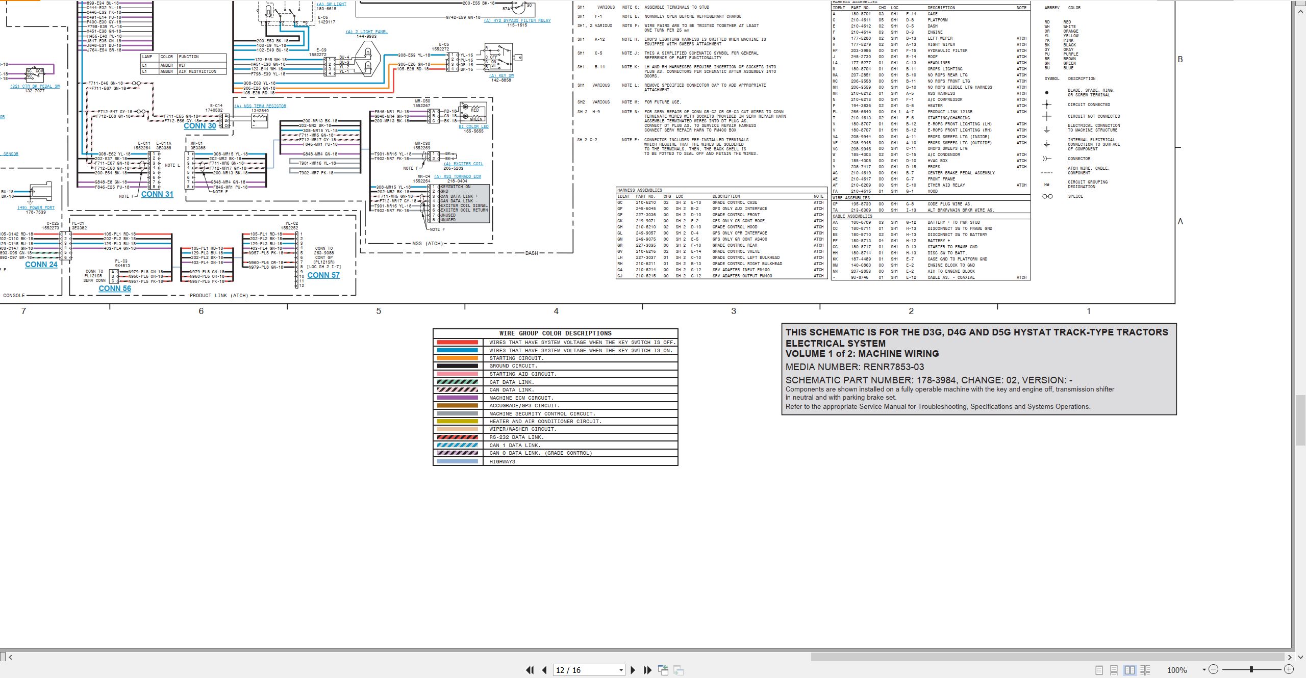The image size is (1306, 678).
Task: Click the red key-switch-off wire color swatch
Action: click(x=457, y=343)
